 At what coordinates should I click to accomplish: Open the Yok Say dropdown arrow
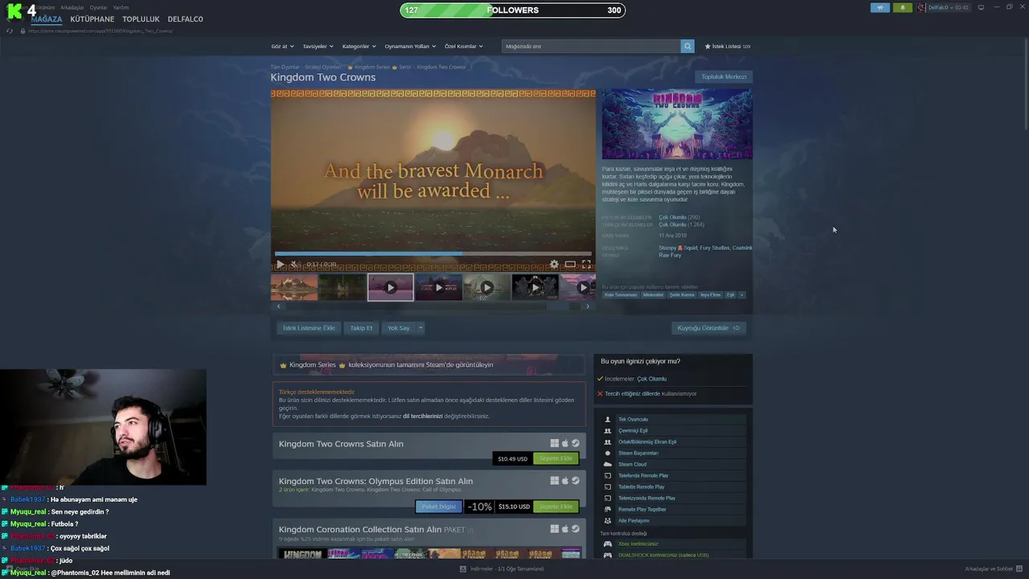(x=420, y=328)
